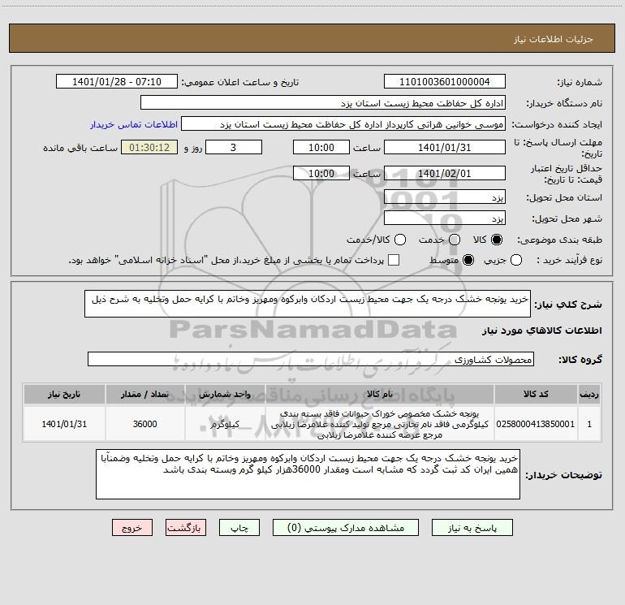Click the بازگشت back button
This screenshot has height=605, width=625.
[x=186, y=528]
